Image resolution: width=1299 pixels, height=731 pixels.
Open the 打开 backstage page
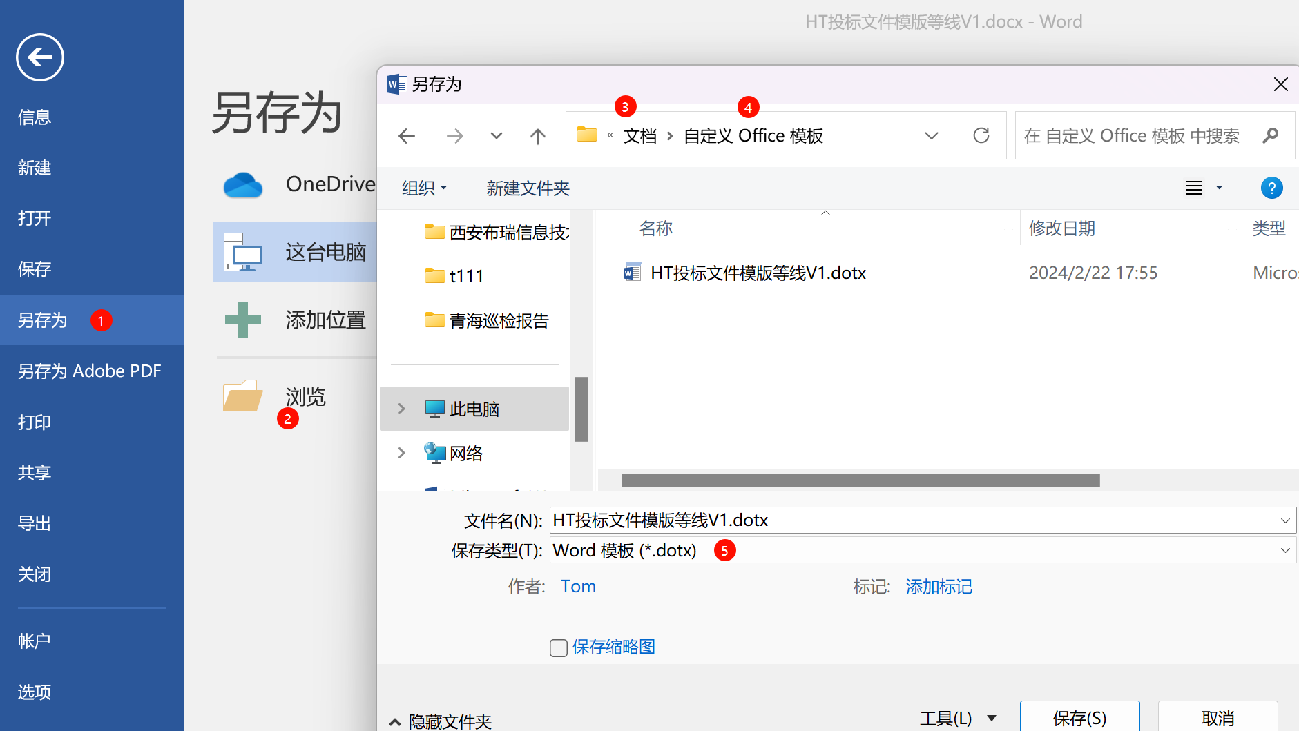(35, 218)
